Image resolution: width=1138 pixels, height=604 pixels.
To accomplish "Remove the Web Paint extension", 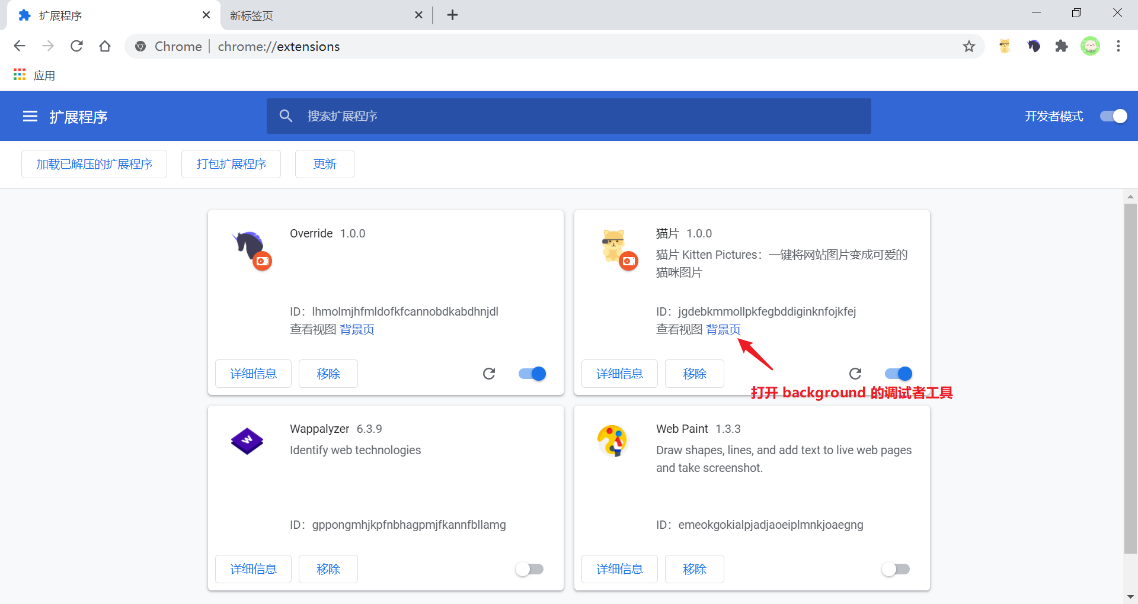I will coord(695,569).
